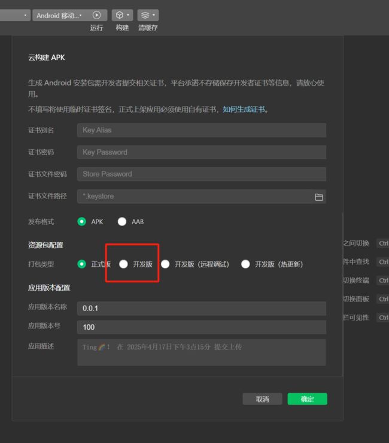Open the leftmost toolbar dropdown

point(15,15)
